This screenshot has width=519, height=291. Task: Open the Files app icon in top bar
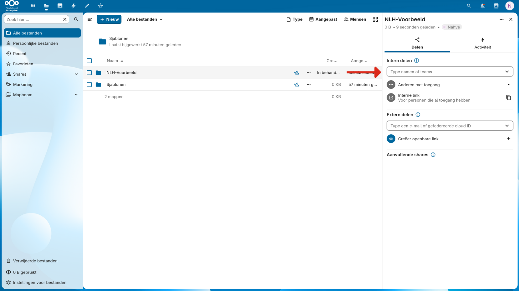tap(46, 6)
